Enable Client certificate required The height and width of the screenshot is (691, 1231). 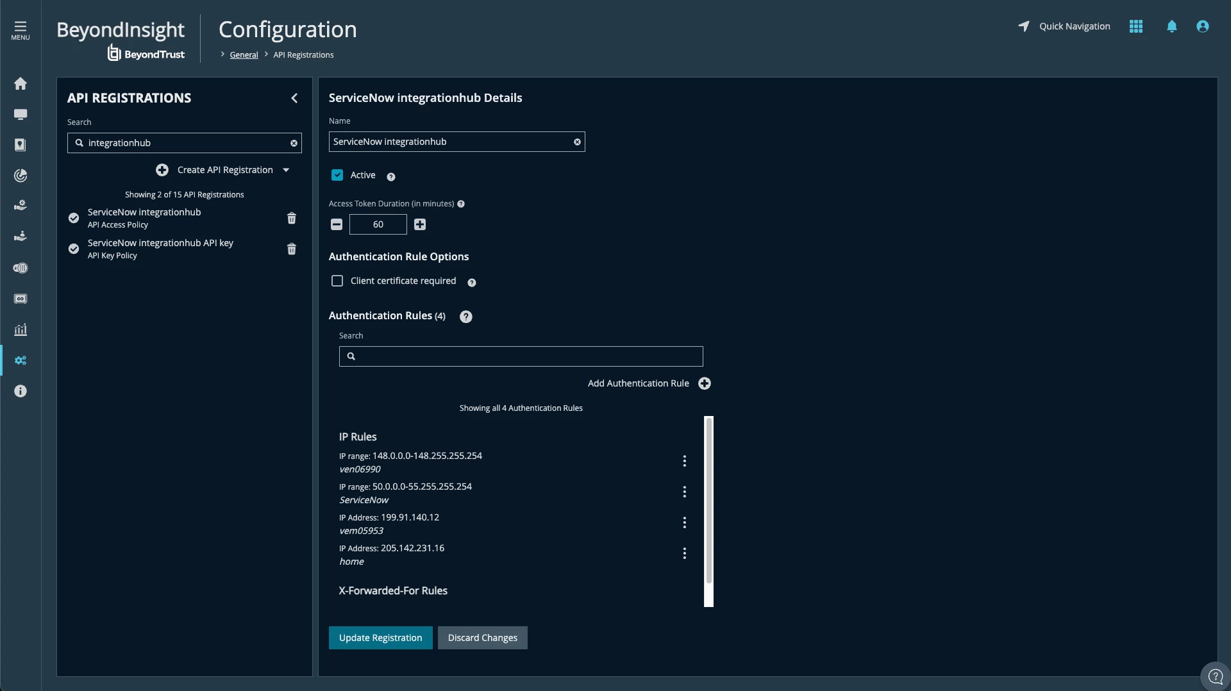[337, 281]
